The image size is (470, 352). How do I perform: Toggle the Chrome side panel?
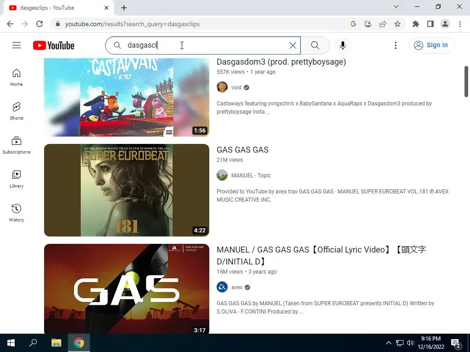pos(431,24)
